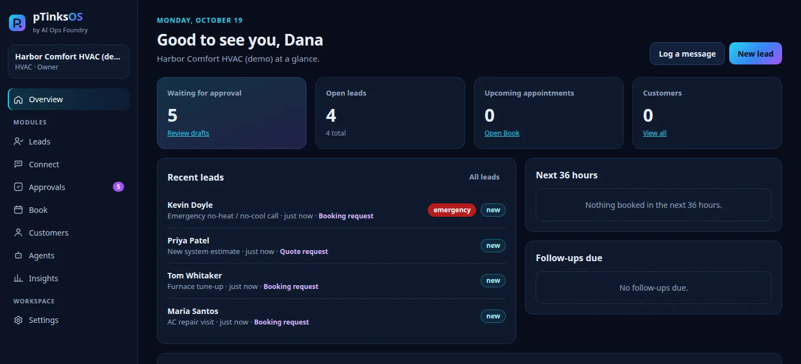Click the red emergency tag

(452, 210)
